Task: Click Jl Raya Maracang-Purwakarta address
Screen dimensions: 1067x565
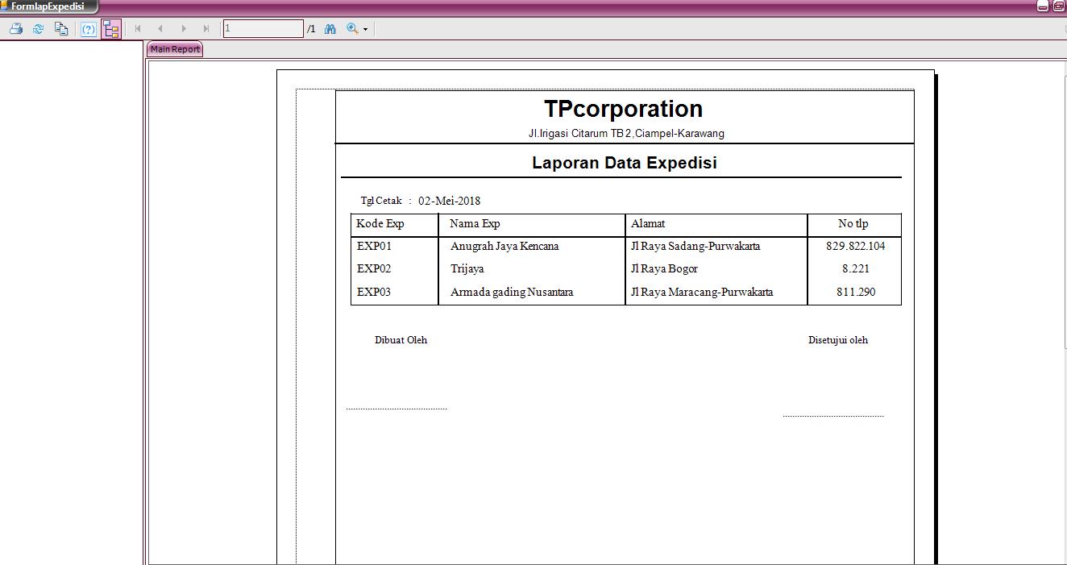Action: [702, 293]
